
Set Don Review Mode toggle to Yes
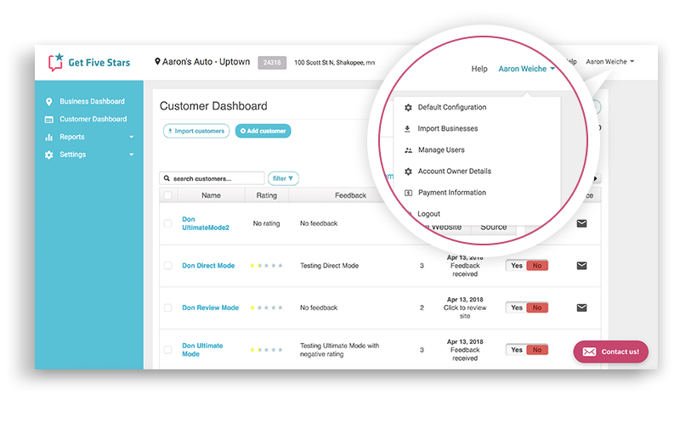coord(516,307)
